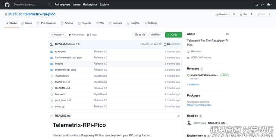Open the README.md file in list
The height and width of the screenshot is (139, 276).
pos(63,88)
